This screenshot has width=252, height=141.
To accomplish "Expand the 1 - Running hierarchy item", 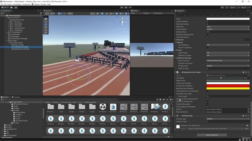I will pyautogui.click(x=9, y=22).
